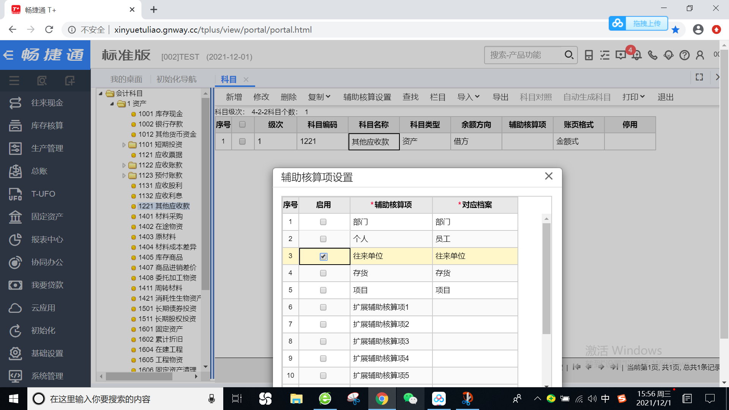
Task: Open the help question mark icon
Action: (x=685, y=55)
